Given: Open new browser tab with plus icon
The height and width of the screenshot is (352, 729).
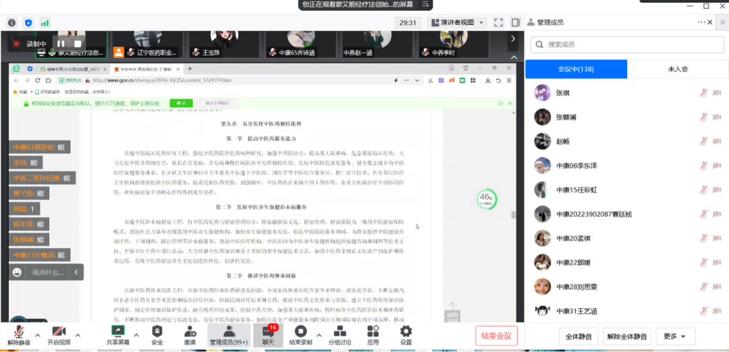Looking at the screenshot, I should 190,69.
